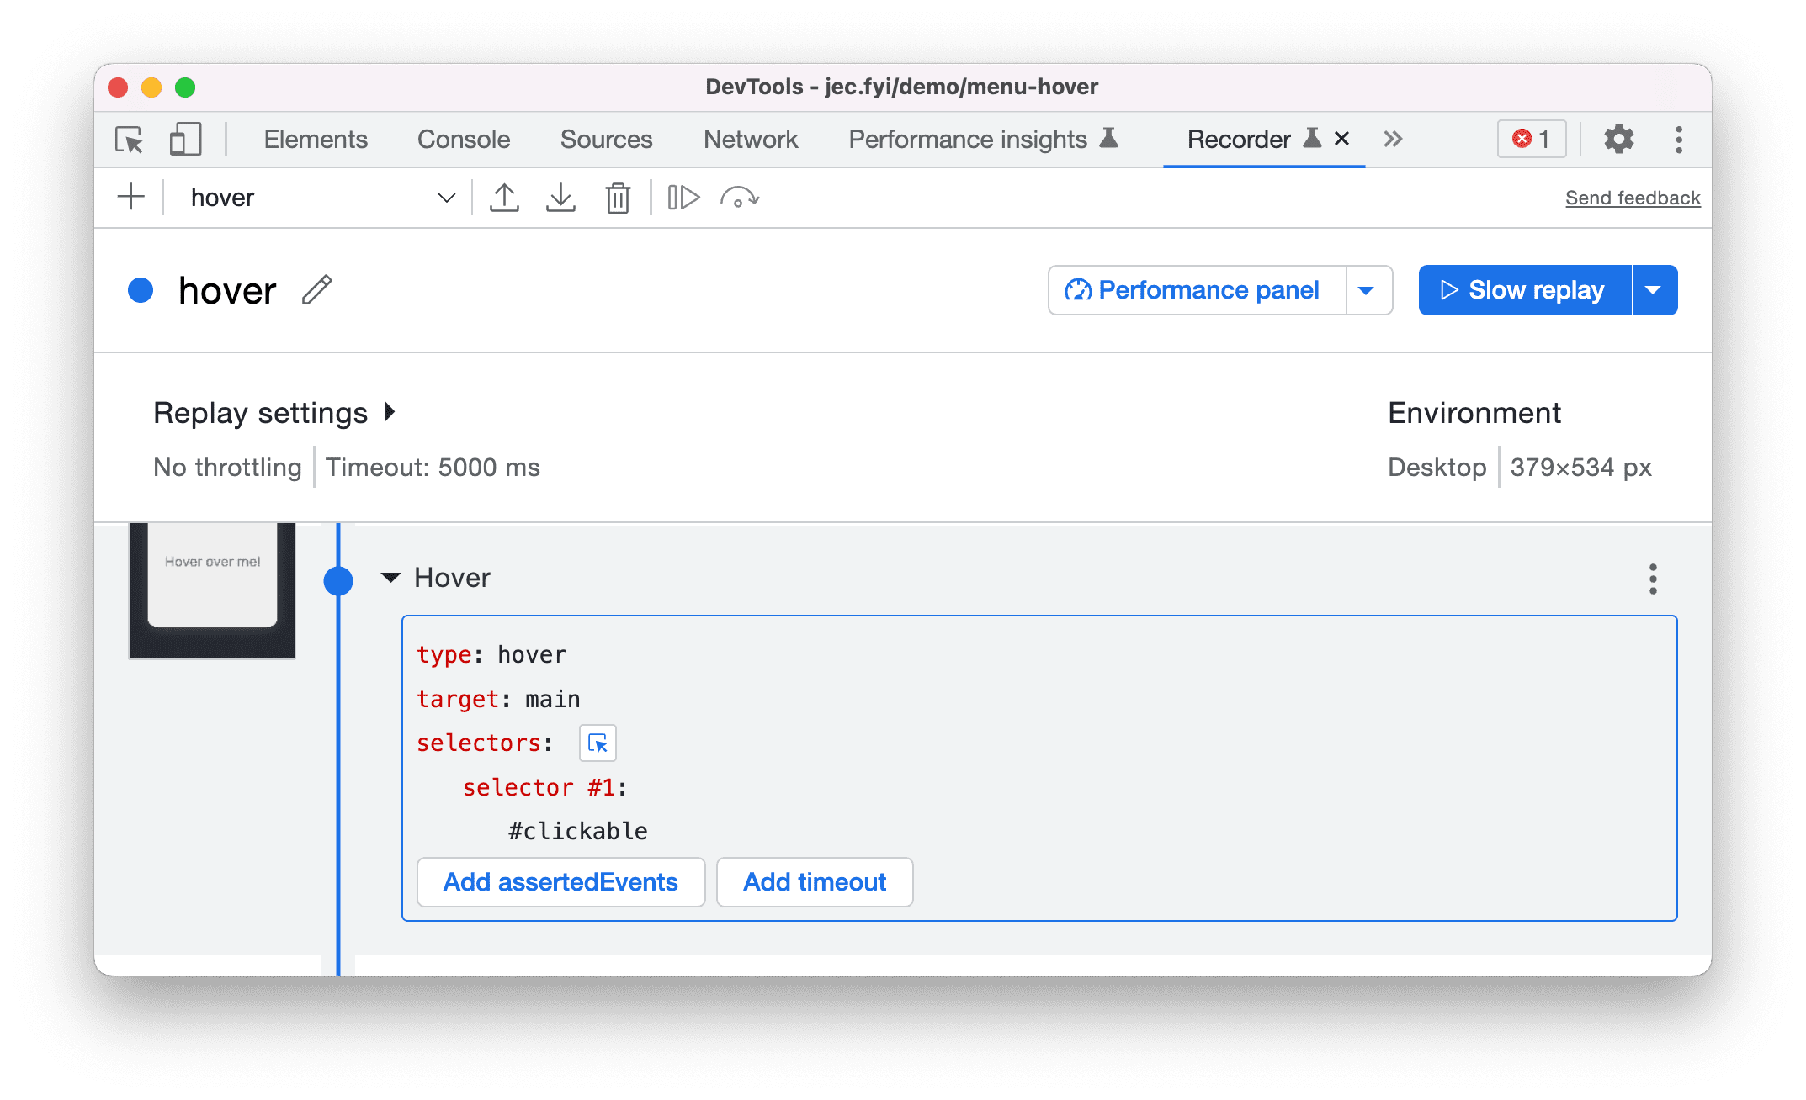Collapse the Hover step details
Viewport: 1806px width, 1100px height.
395,578
